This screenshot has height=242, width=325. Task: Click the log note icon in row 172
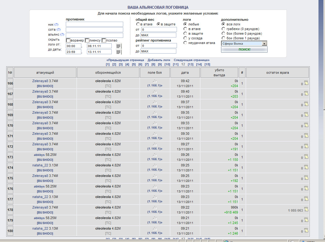point(306,146)
